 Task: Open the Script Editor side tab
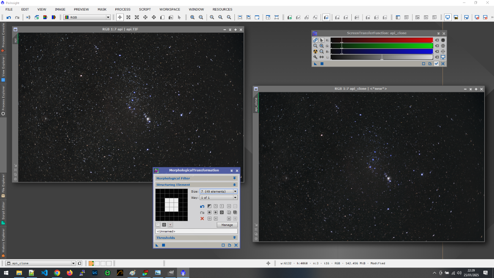pyautogui.click(x=3, y=213)
